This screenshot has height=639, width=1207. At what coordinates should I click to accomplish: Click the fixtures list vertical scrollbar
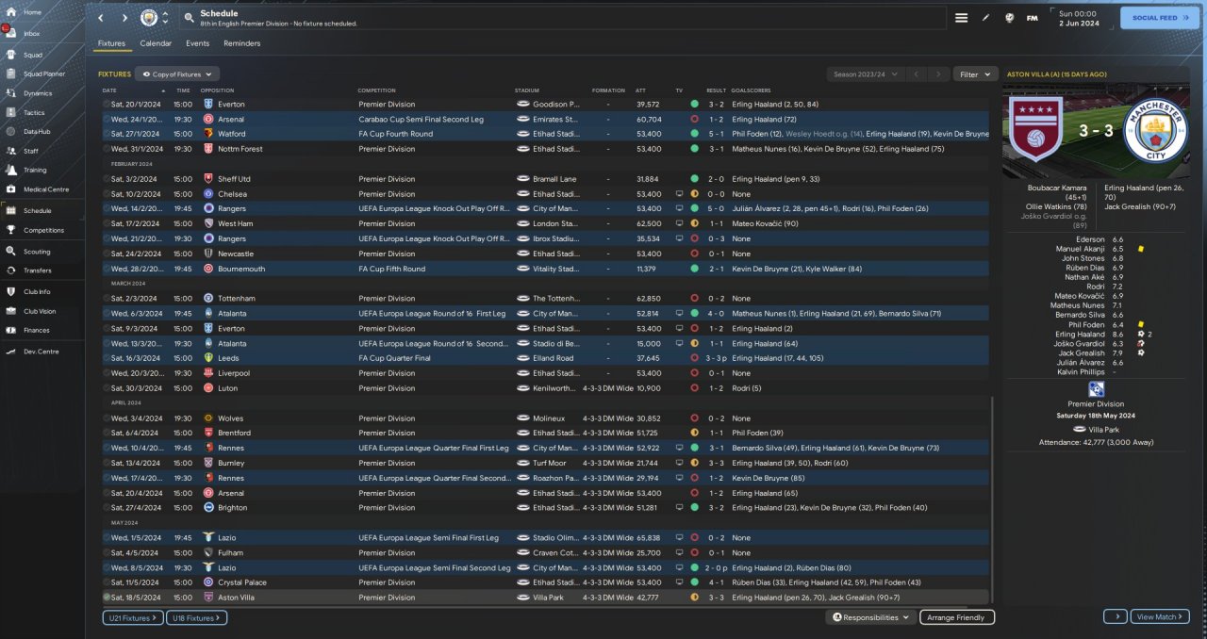pos(994,500)
